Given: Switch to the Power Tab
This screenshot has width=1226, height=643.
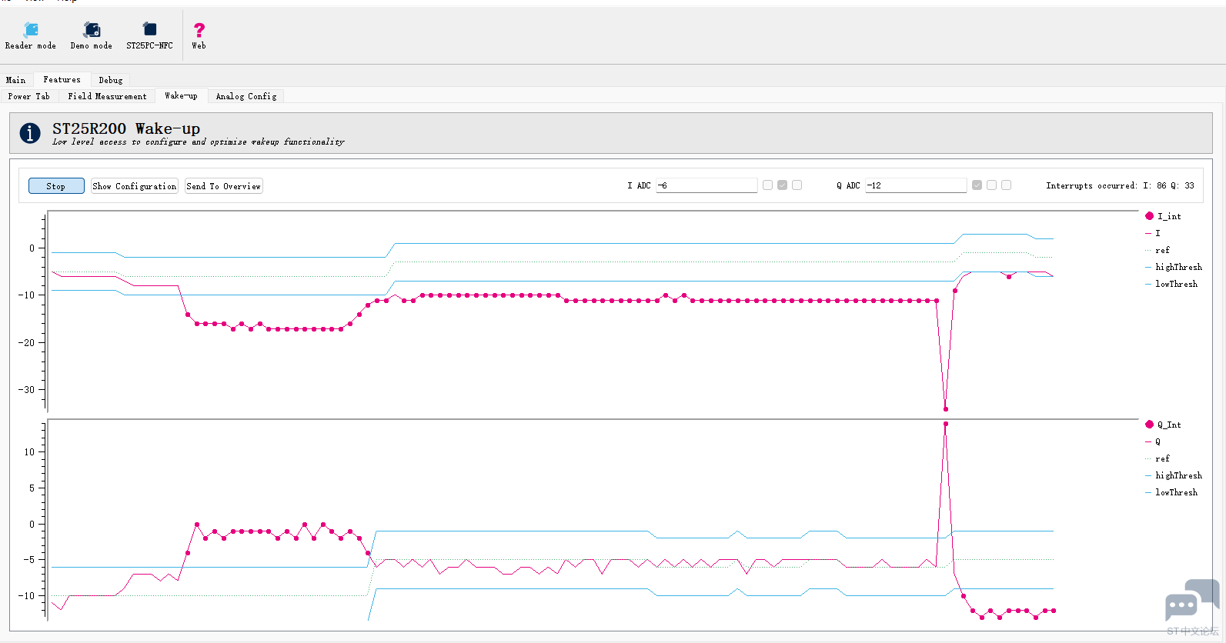Looking at the screenshot, I should click(x=29, y=96).
